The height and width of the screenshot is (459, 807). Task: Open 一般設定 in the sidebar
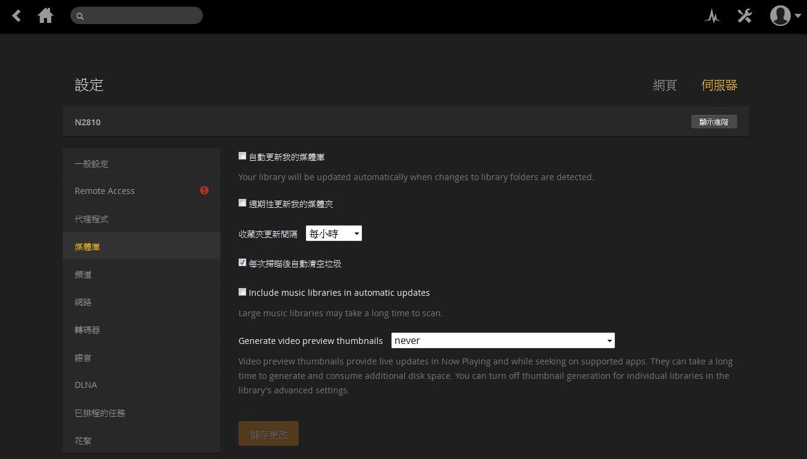pos(142,163)
